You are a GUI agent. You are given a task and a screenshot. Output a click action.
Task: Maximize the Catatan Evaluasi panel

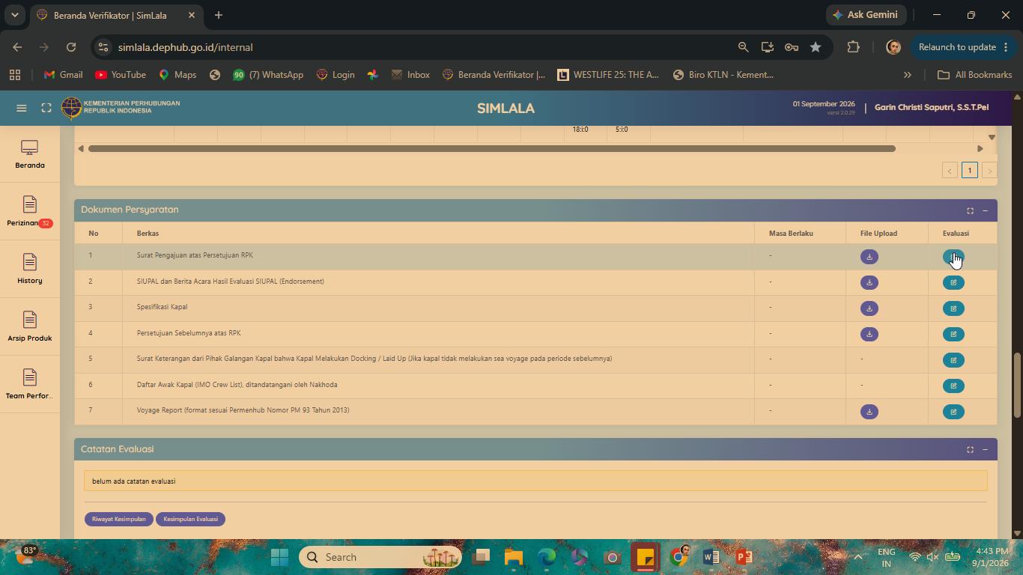click(x=970, y=449)
